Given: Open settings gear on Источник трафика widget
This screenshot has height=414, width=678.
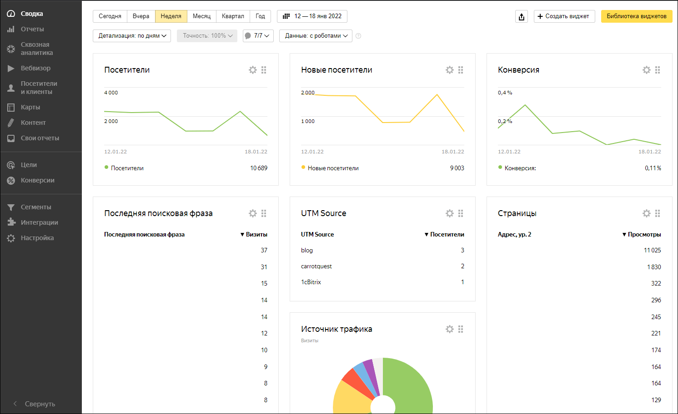Looking at the screenshot, I should pos(450,329).
